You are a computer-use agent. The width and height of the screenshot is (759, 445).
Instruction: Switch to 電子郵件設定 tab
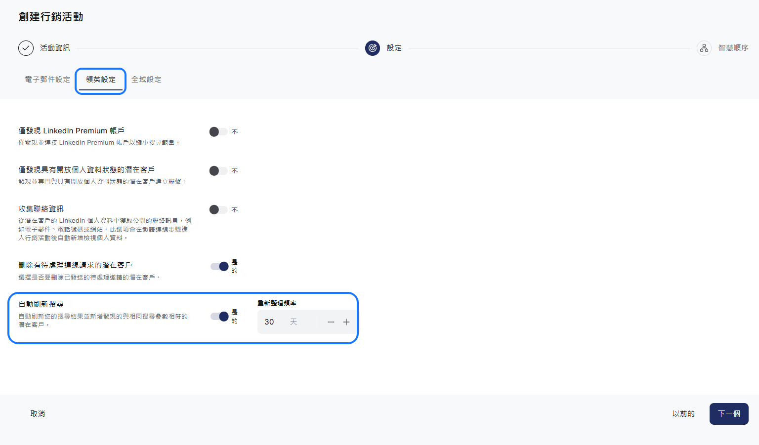(x=47, y=80)
